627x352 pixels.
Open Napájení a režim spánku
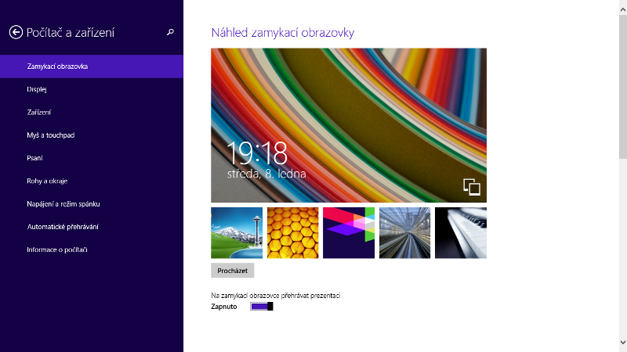click(x=63, y=204)
